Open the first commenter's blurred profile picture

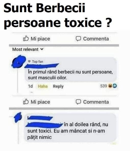coord(19,61)
